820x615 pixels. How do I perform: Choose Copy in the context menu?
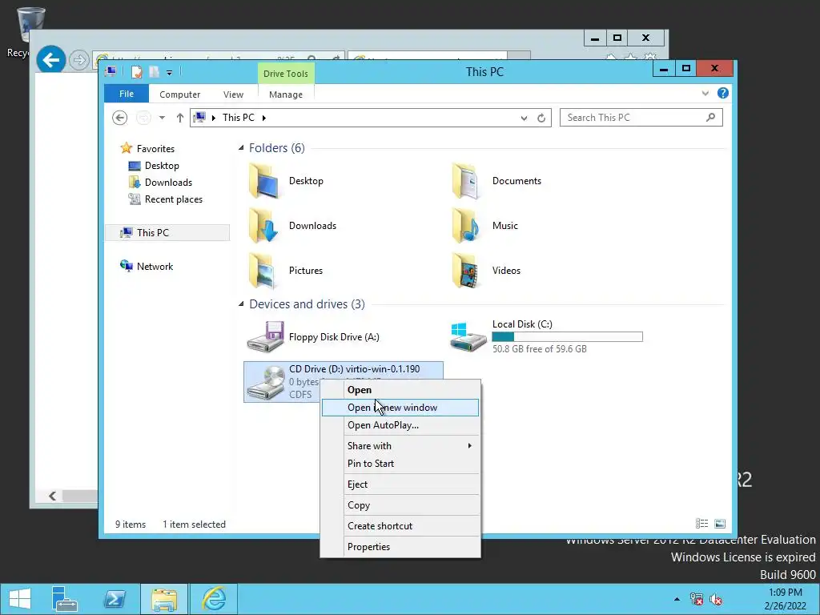[400, 505]
